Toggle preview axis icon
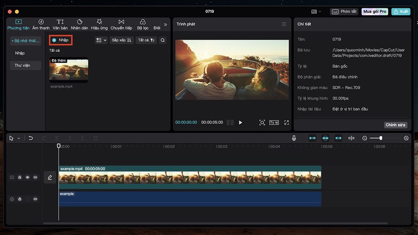Viewport: 418px width, 235px height. (351, 138)
